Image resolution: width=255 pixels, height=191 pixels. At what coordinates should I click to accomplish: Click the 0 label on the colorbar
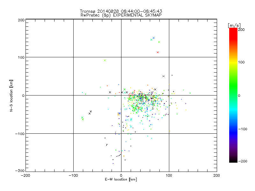pos(239,95)
